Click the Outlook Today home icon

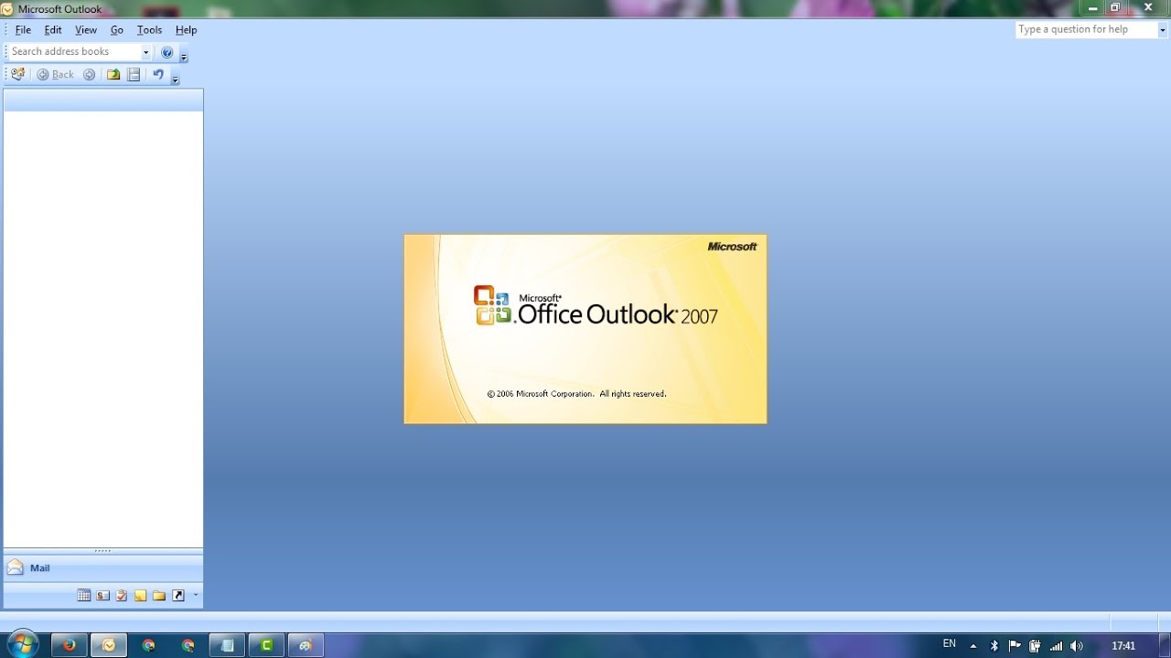click(17, 75)
